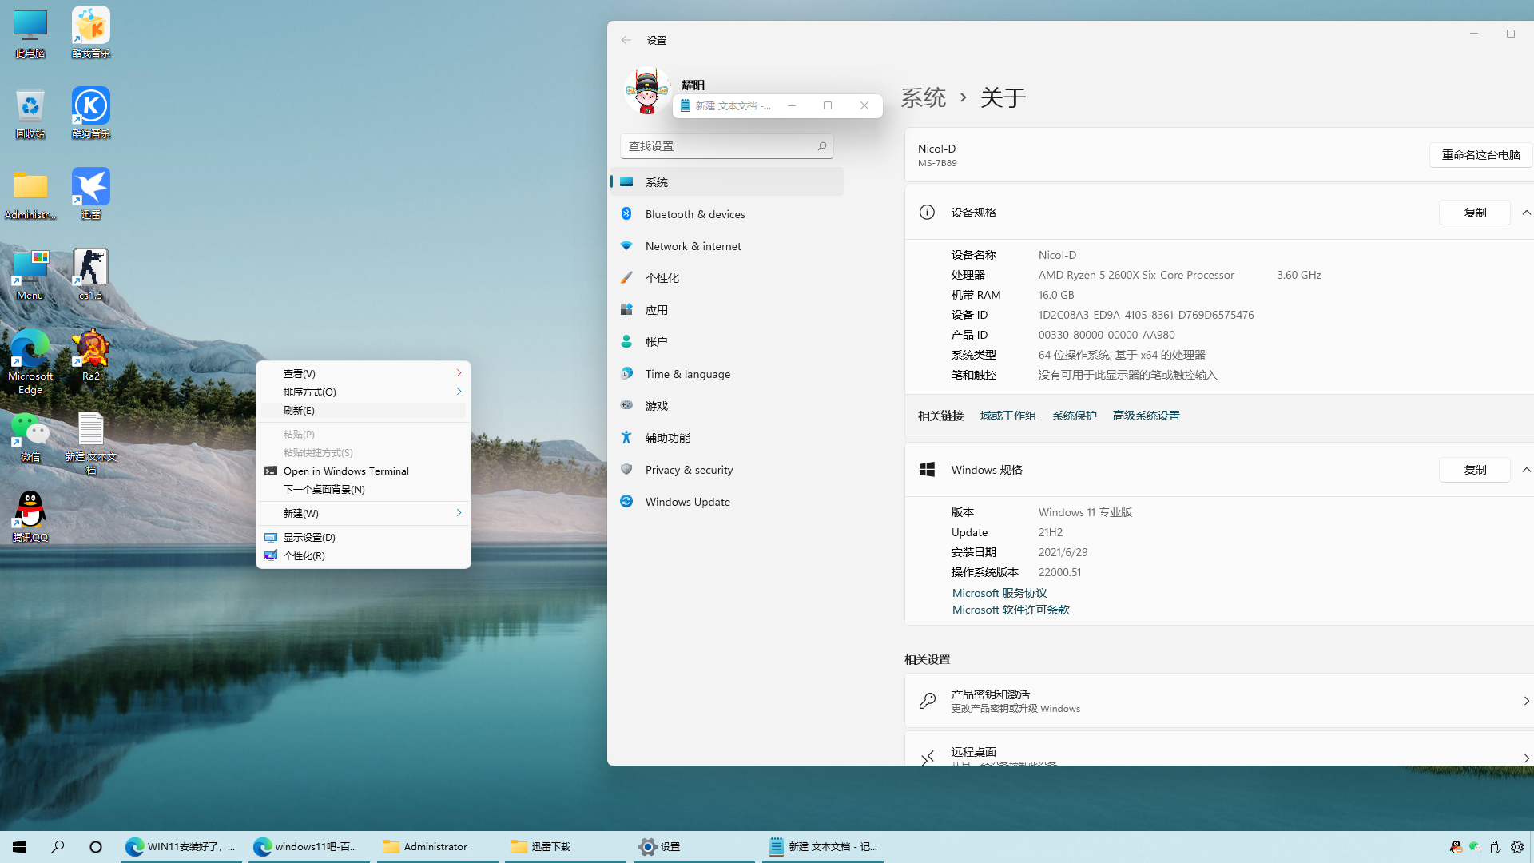Screen dimensions: 1534x863
Task: Open 游戏 gaming settings
Action: tap(726, 406)
